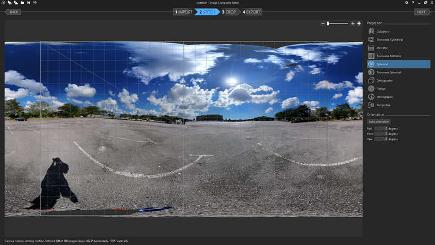The height and width of the screenshot is (245, 435).
Task: Click the Fisheye projection icon
Action: point(371,89)
